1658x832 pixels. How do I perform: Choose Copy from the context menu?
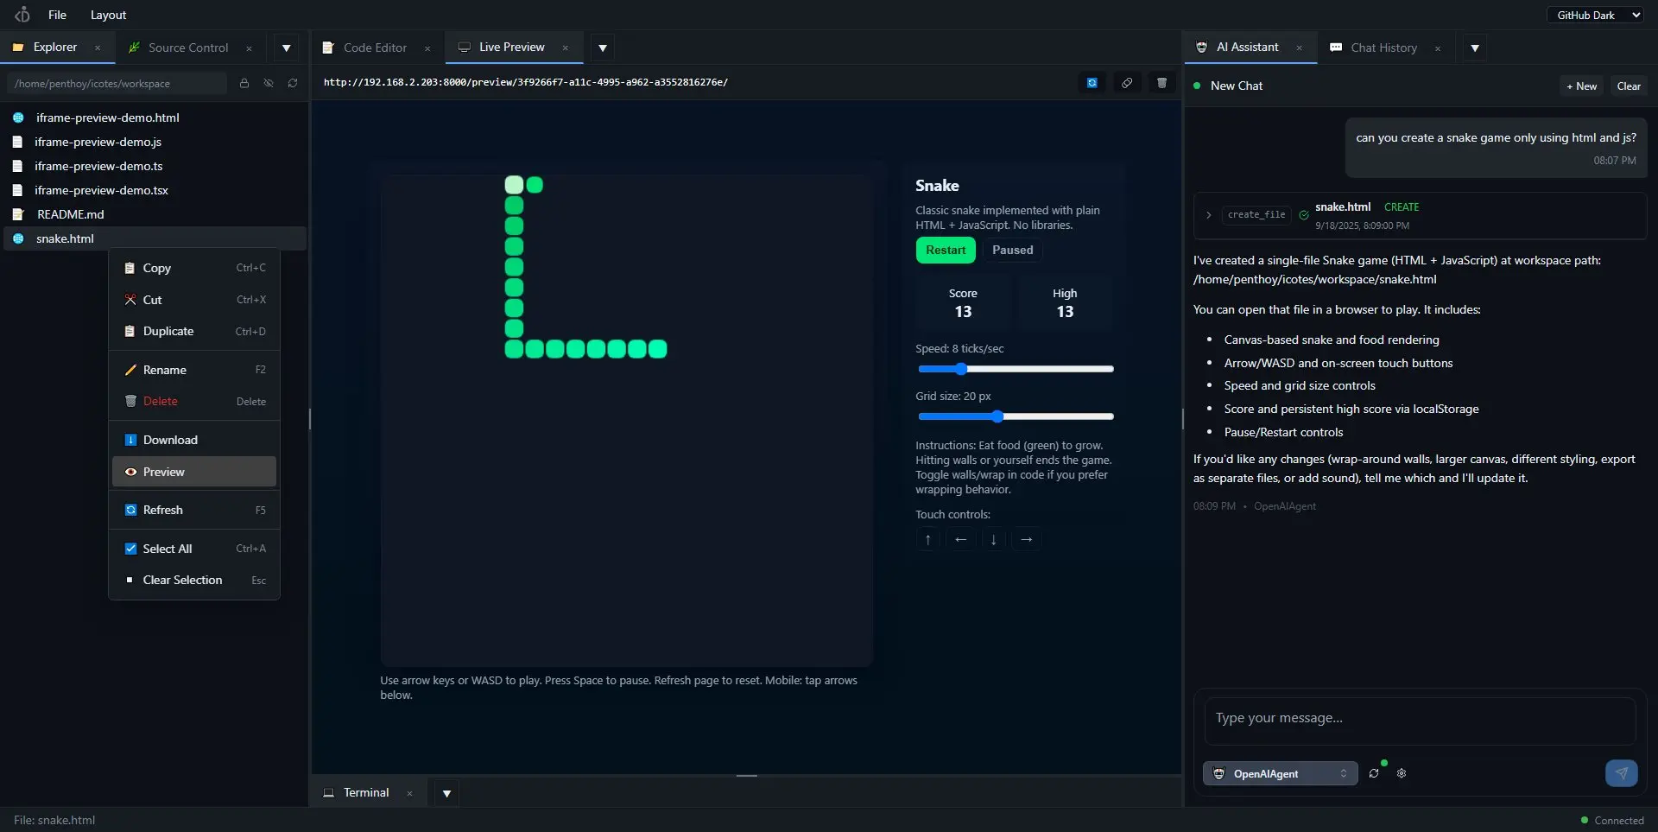pyautogui.click(x=194, y=268)
